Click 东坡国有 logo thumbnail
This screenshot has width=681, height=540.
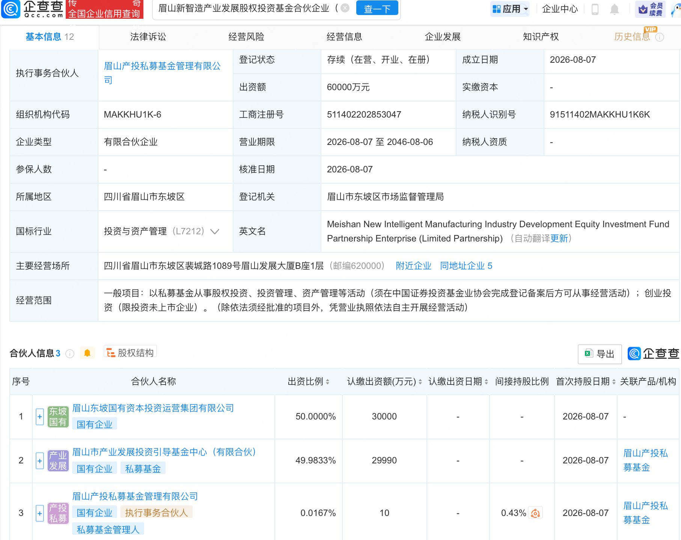(x=58, y=417)
